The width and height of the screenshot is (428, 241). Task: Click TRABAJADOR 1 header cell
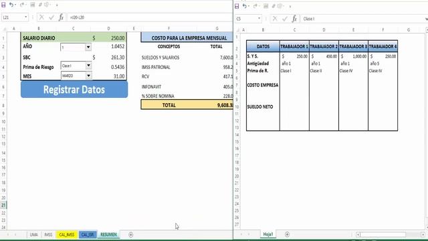point(294,47)
